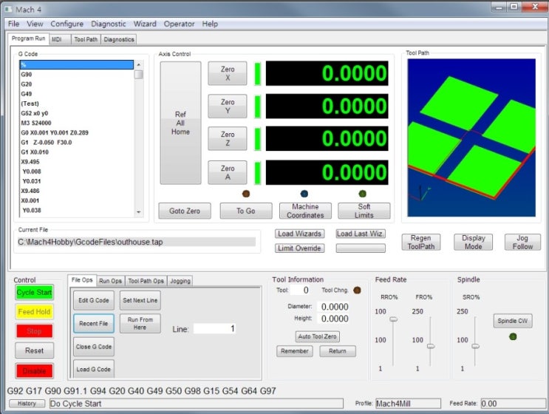Click the Z axis green home indicator
This screenshot has width=549, height=414.
(258, 139)
